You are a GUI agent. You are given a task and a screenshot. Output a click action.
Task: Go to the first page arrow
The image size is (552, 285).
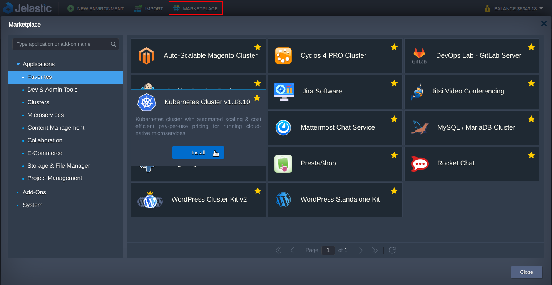pos(279,250)
